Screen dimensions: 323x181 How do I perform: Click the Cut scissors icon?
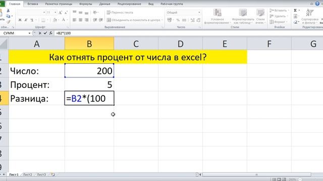(8, 11)
